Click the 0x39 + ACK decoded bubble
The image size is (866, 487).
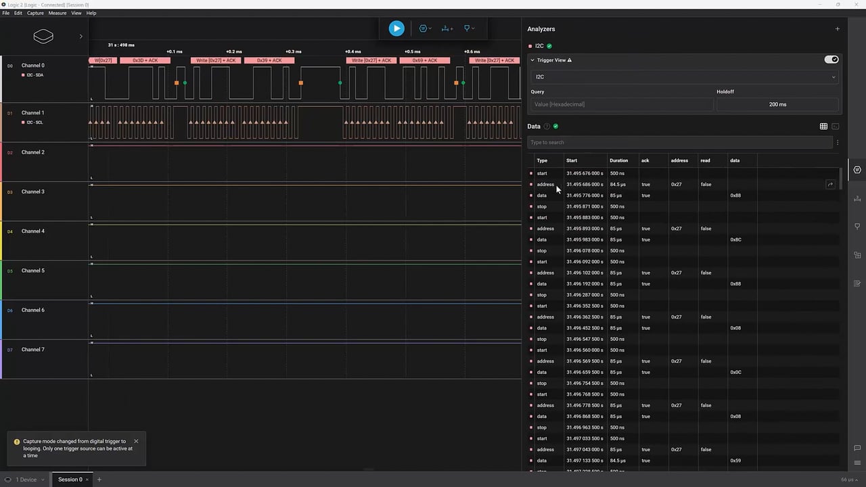point(269,60)
